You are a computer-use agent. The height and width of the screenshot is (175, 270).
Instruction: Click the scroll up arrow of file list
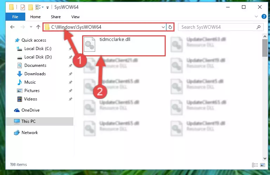tap(265, 36)
